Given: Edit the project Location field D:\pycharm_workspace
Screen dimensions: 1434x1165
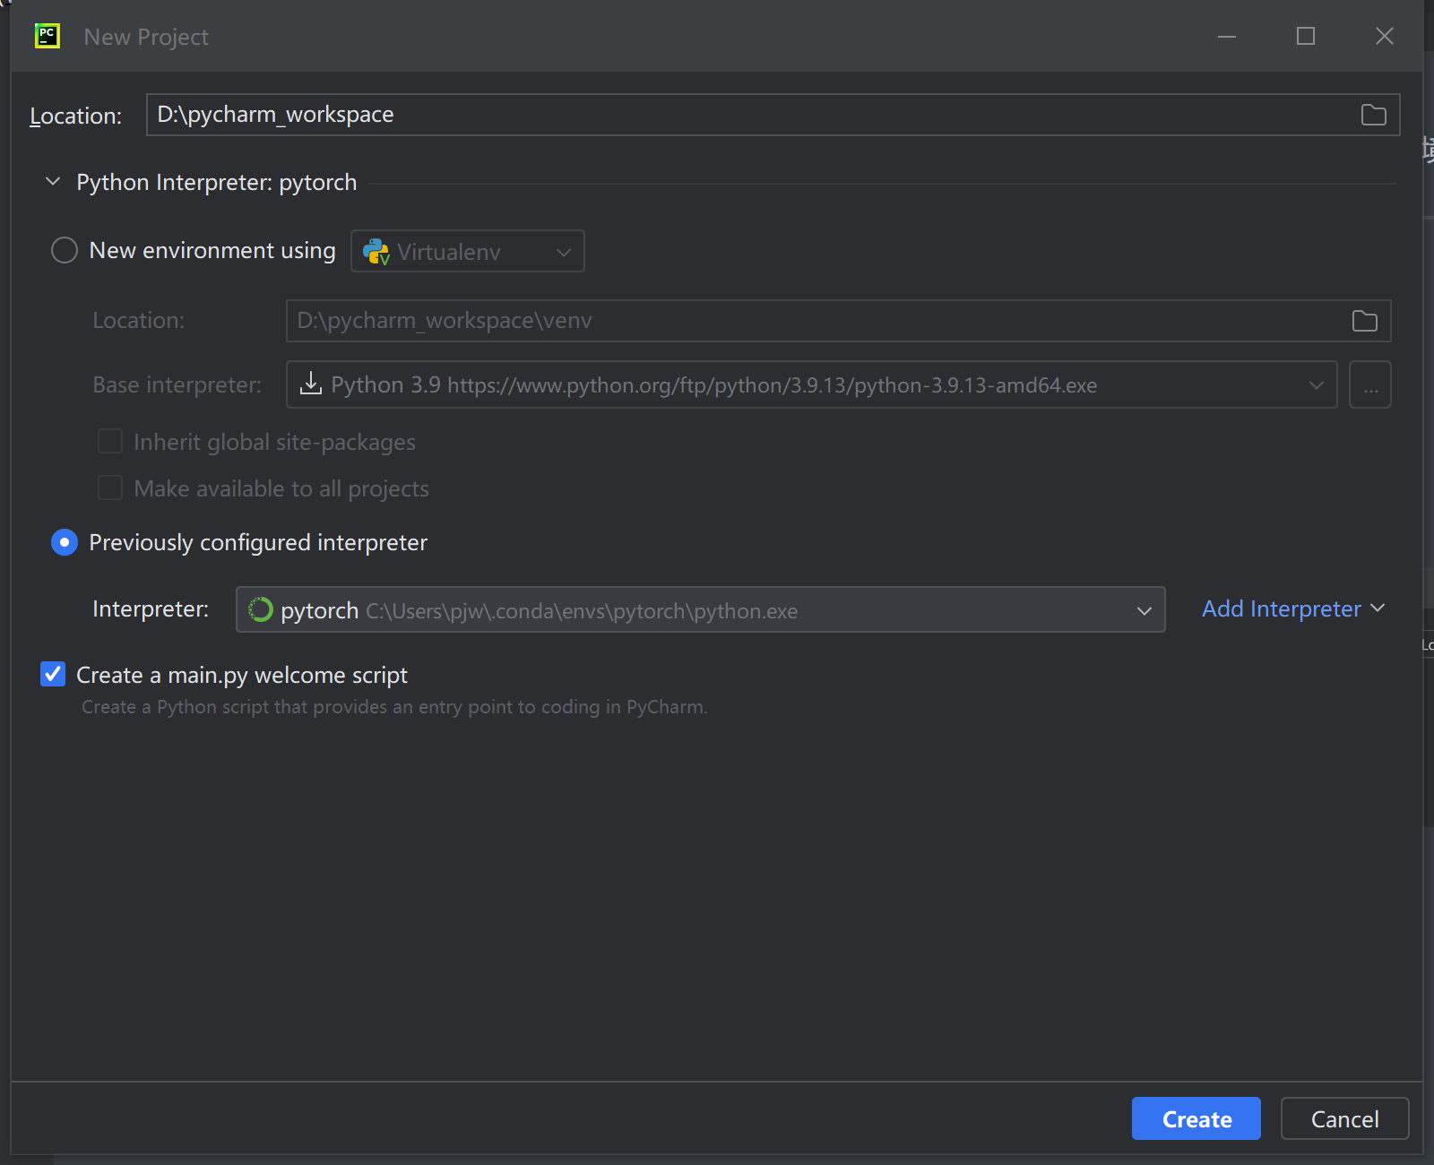Looking at the screenshot, I should pyautogui.click(x=773, y=115).
